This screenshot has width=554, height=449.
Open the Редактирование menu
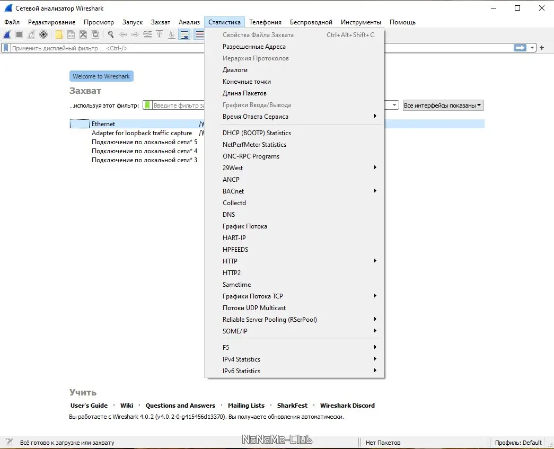tap(51, 22)
